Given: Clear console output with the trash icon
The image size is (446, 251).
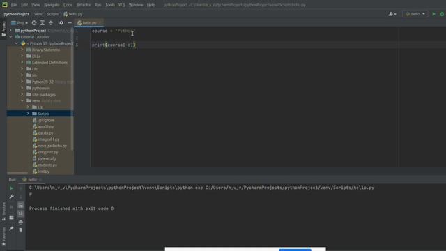Looking at the screenshot, I should 21,230.
